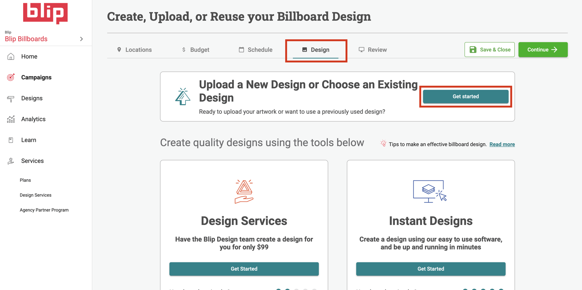Click the Locations pin icon
This screenshot has width=582, height=290.
[x=120, y=50]
